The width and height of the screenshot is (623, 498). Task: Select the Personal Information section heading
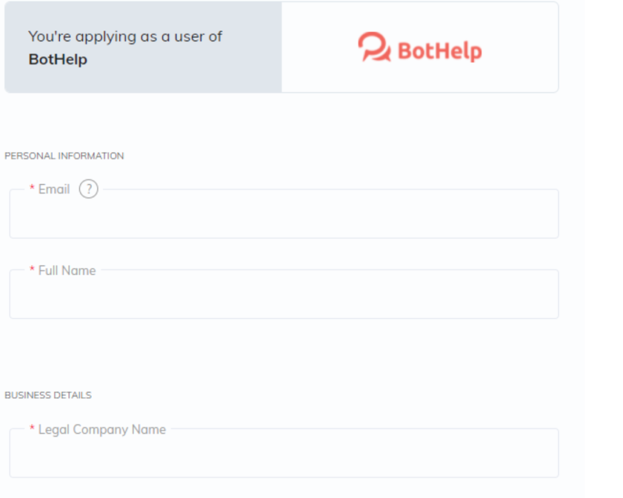tap(64, 156)
